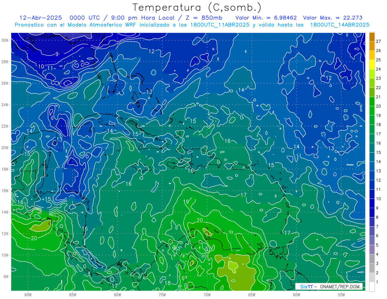387x299 pixels.
Task: Click the "Valor Min. = 6.98462" readout
Action: coord(266,18)
